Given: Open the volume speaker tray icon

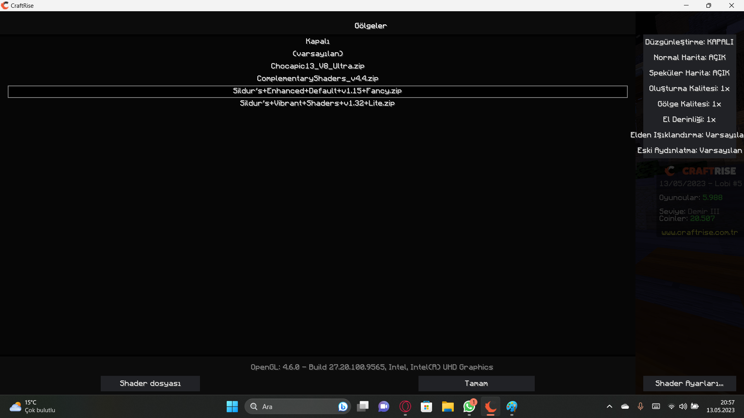Looking at the screenshot, I should [x=683, y=406].
